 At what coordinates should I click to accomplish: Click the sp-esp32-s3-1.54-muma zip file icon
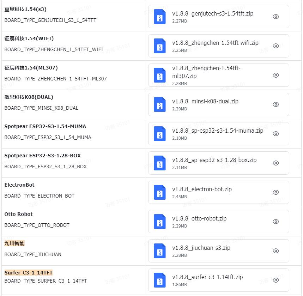[x=160, y=134]
